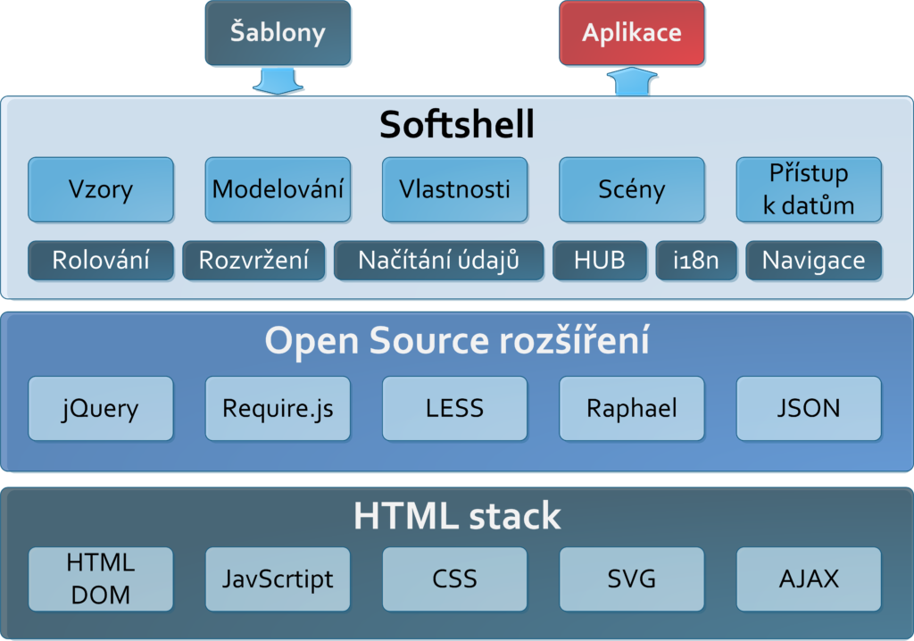Click the JavScrtipt block
914x641 pixels.
tap(278, 579)
